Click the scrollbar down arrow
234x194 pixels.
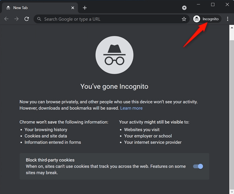coord(231,192)
